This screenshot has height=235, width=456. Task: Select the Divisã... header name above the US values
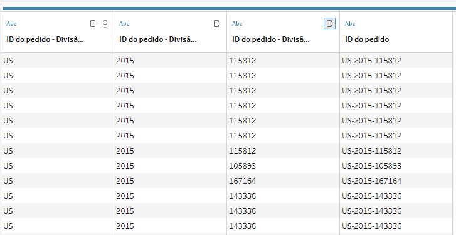(x=45, y=39)
